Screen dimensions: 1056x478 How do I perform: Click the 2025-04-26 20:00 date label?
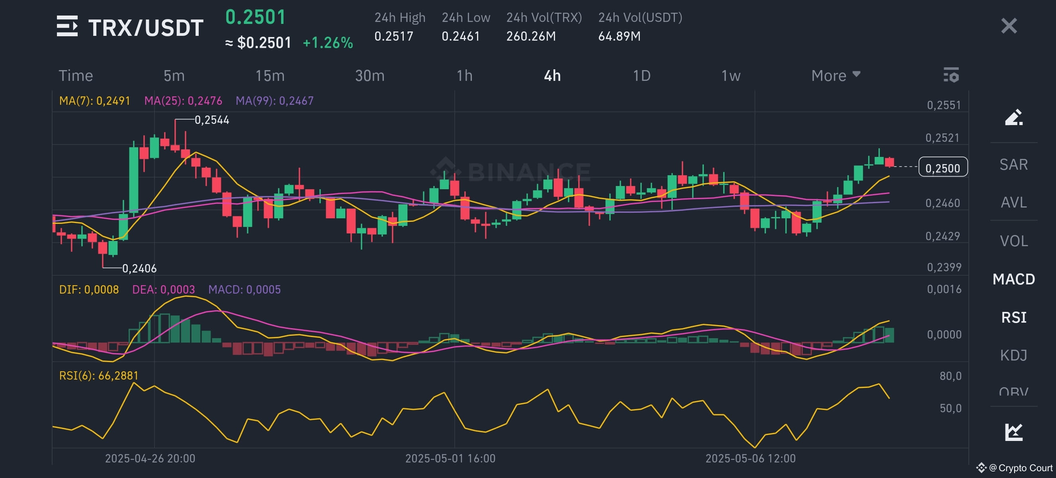coord(150,458)
